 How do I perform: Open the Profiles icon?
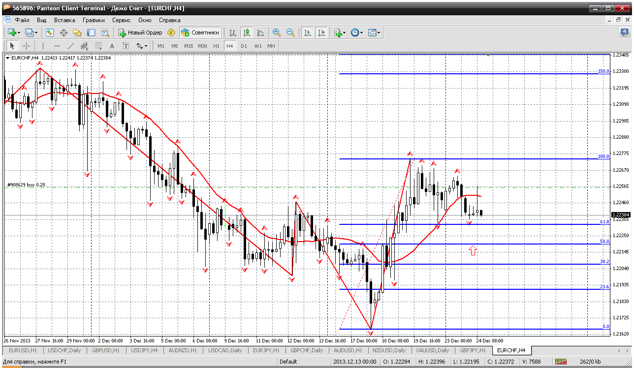click(x=30, y=32)
